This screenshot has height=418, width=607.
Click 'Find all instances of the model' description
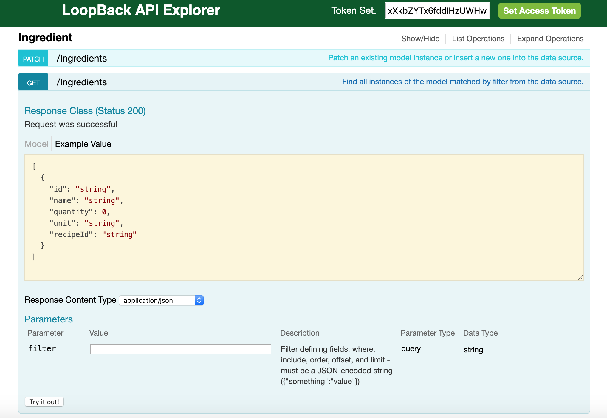pyautogui.click(x=463, y=82)
